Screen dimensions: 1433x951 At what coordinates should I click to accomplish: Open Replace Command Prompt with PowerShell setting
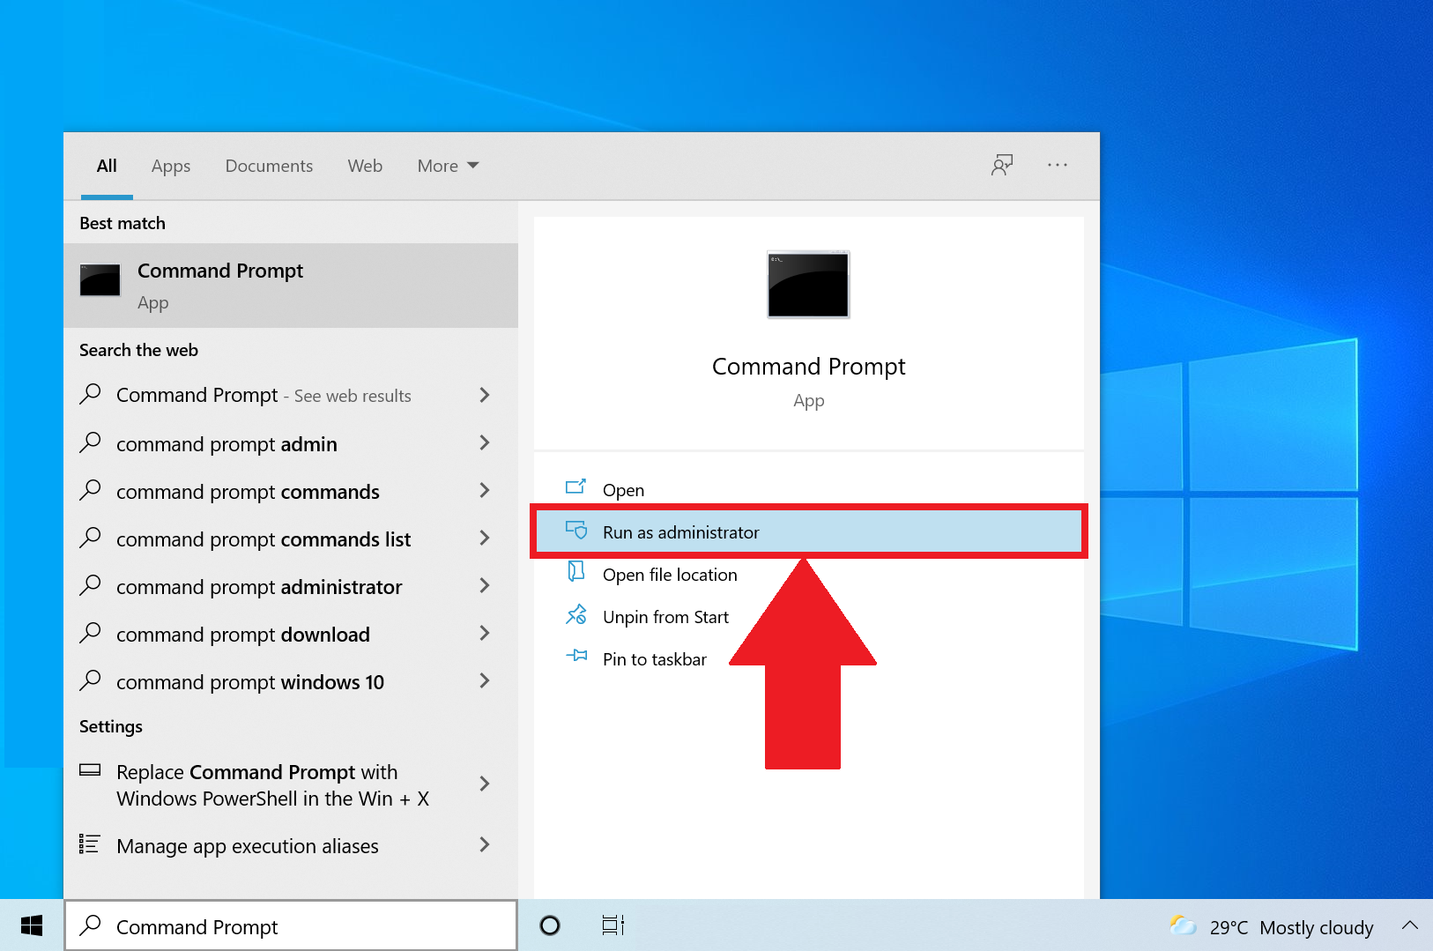click(x=291, y=784)
